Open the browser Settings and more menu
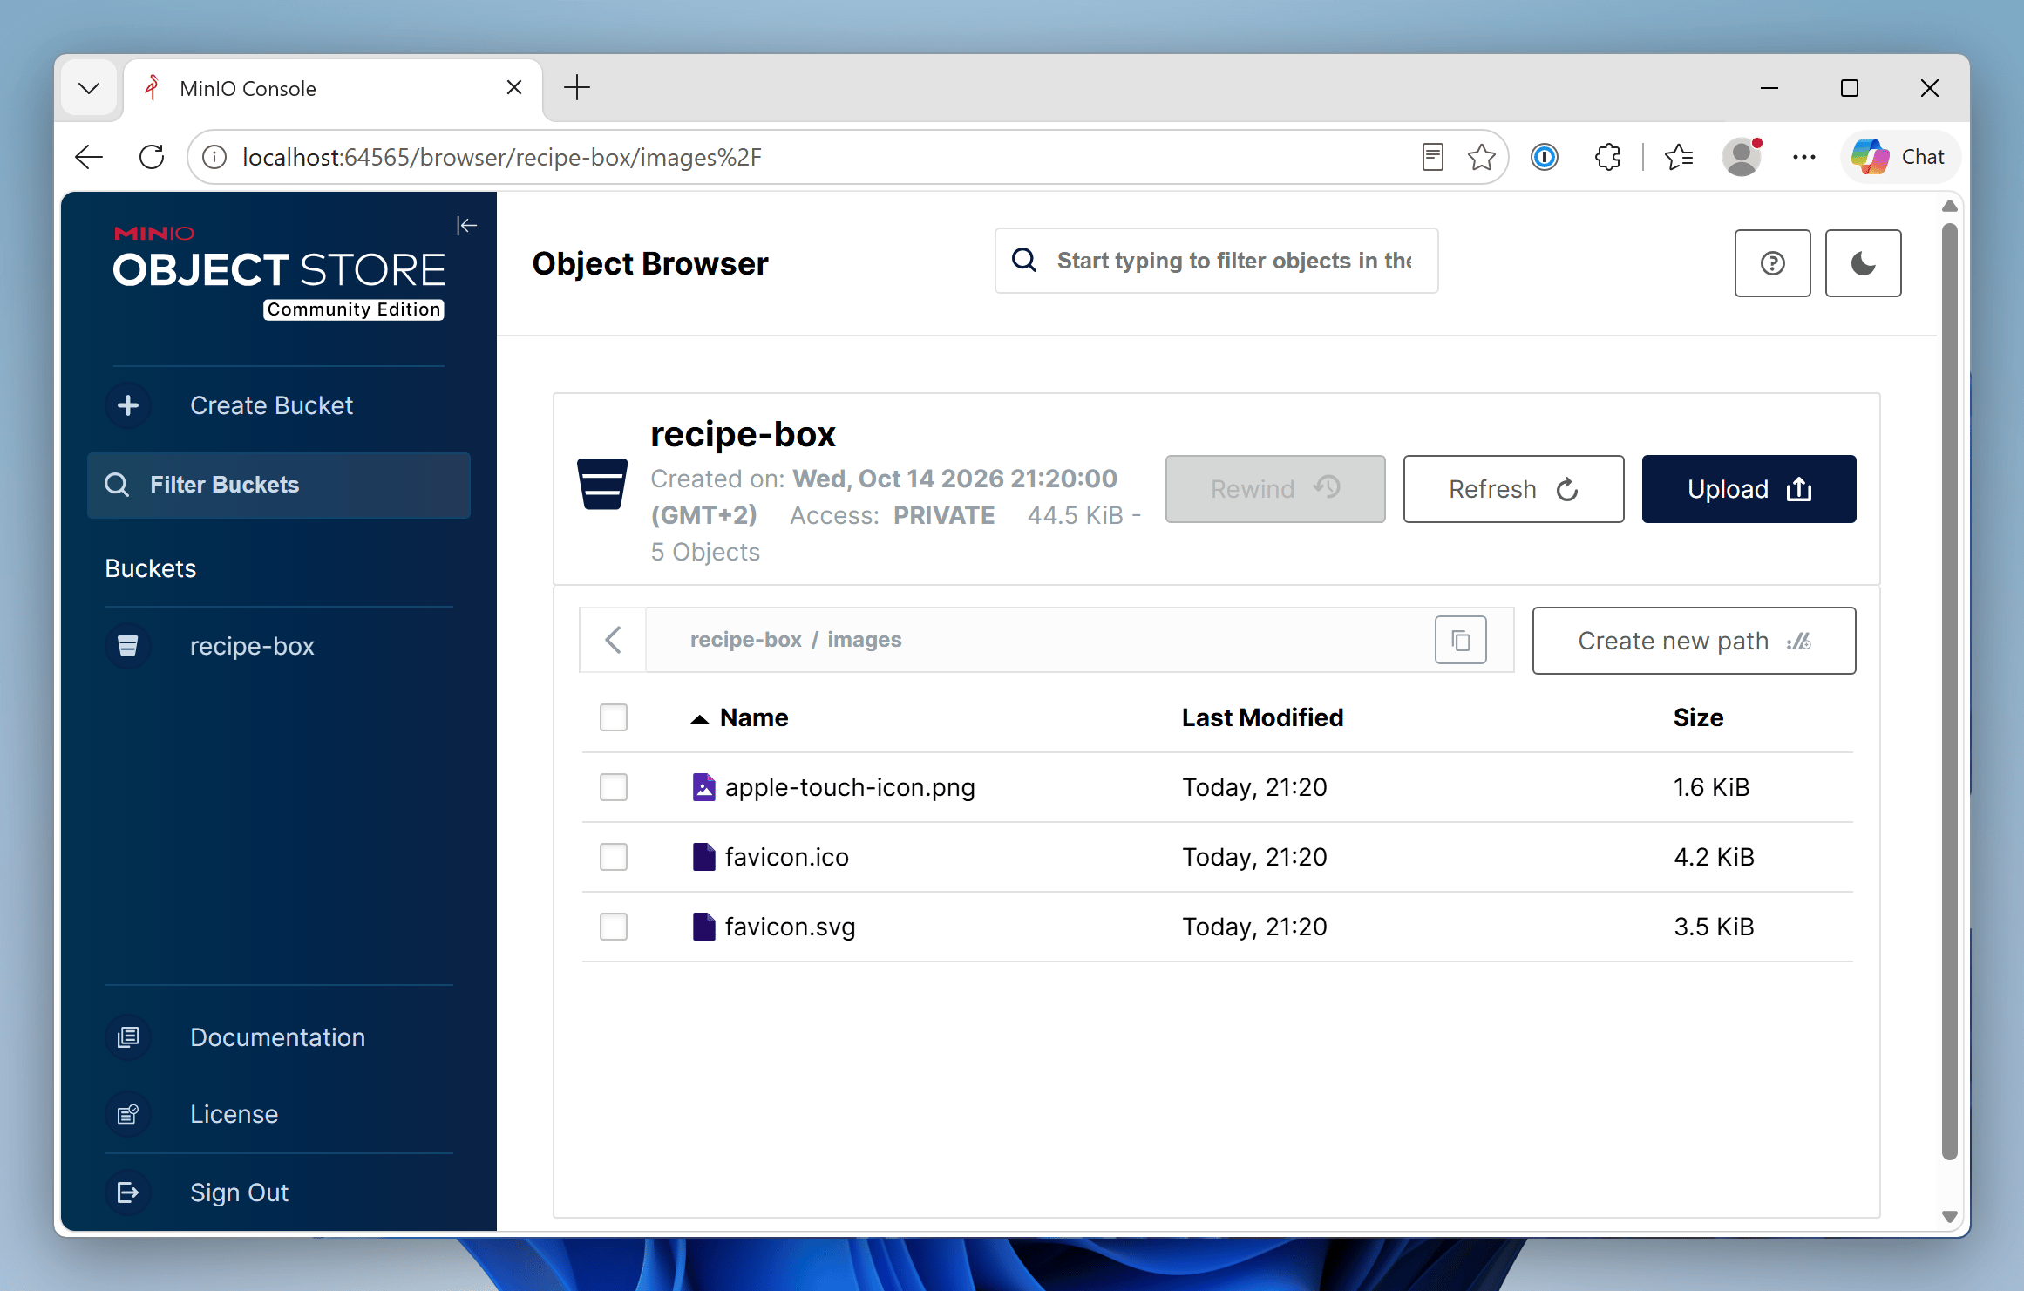This screenshot has height=1291, width=2024. tap(1803, 157)
